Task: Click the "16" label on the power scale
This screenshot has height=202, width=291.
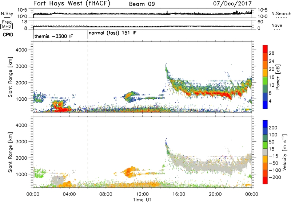Action: (x=271, y=77)
